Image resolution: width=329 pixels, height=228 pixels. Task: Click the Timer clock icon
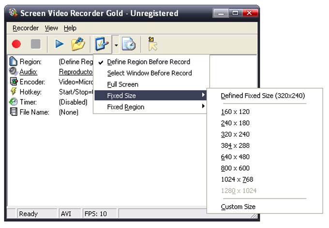(13, 101)
